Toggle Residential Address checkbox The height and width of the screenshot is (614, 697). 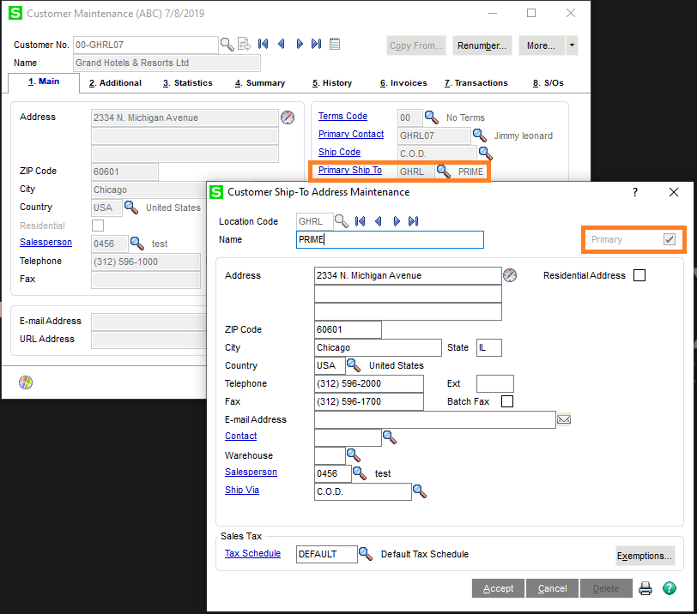[639, 275]
